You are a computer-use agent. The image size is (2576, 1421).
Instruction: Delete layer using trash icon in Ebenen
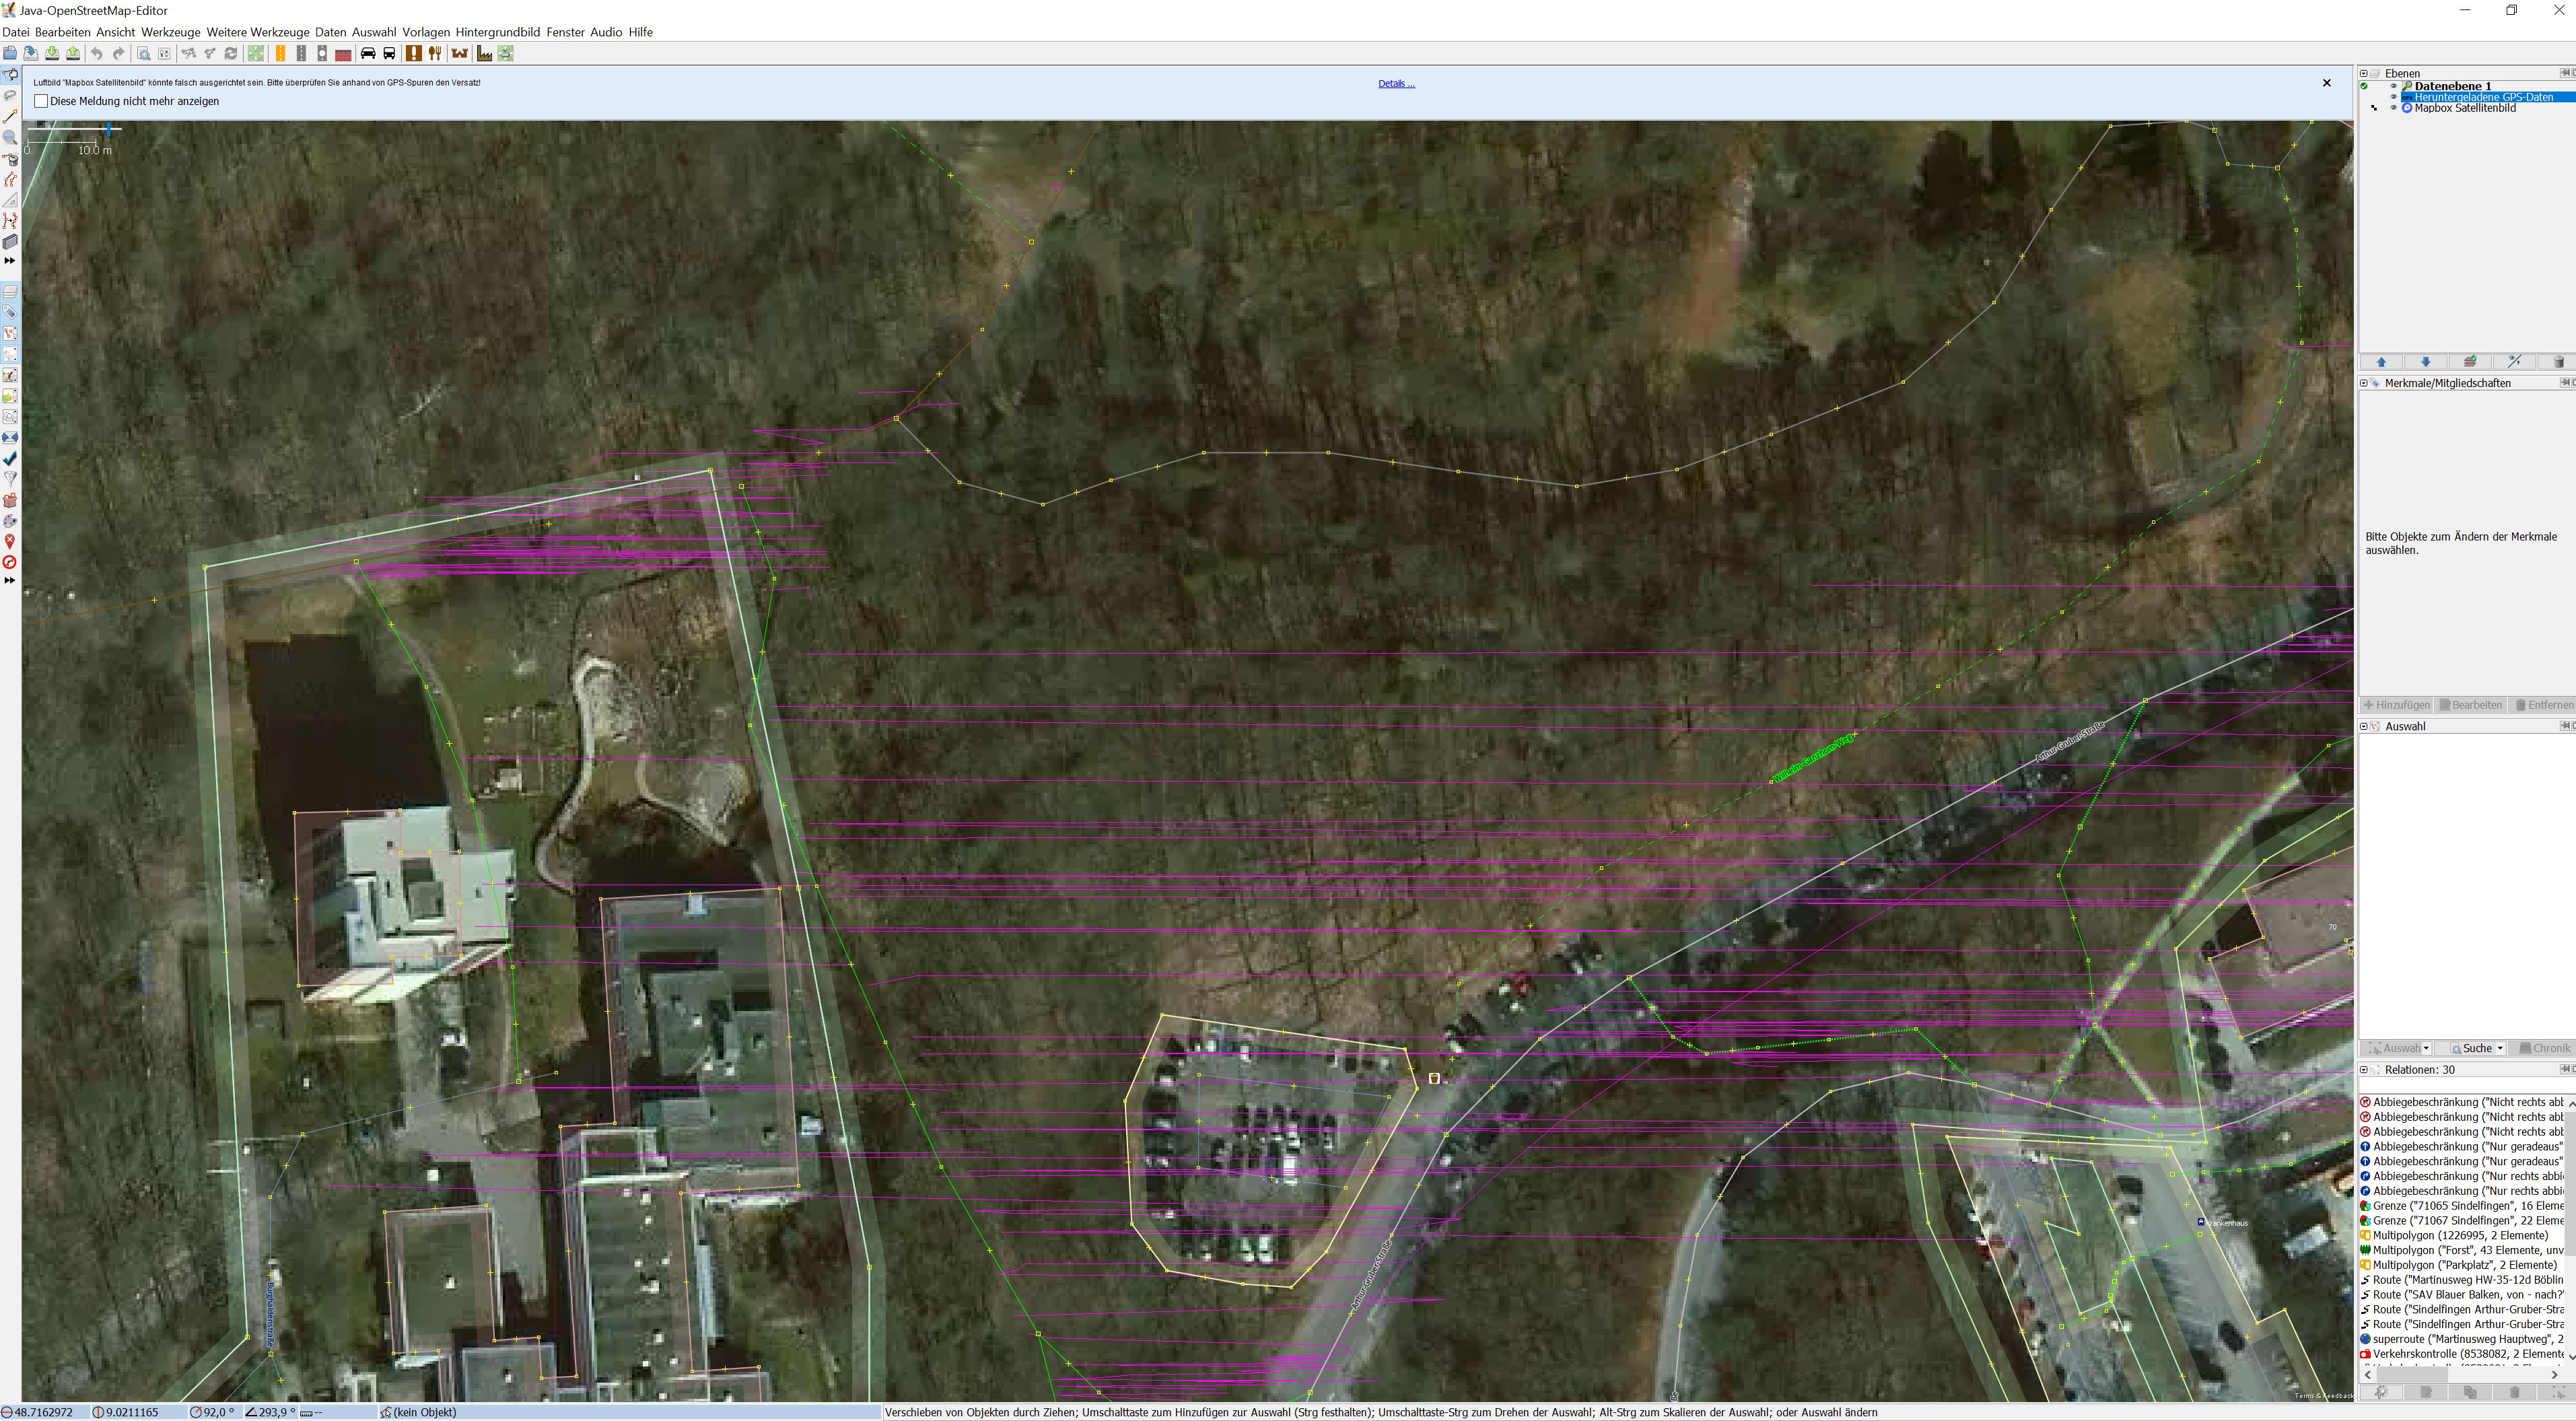[2558, 362]
